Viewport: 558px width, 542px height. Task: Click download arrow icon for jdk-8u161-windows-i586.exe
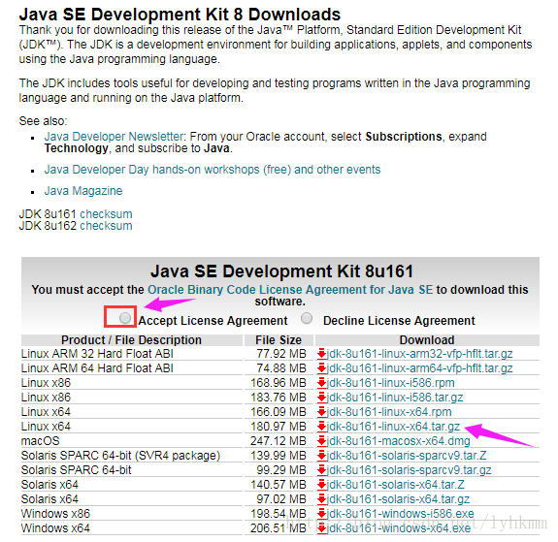322,514
